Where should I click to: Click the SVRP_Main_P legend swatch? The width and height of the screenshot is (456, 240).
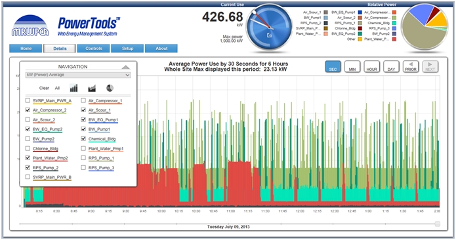(325, 28)
